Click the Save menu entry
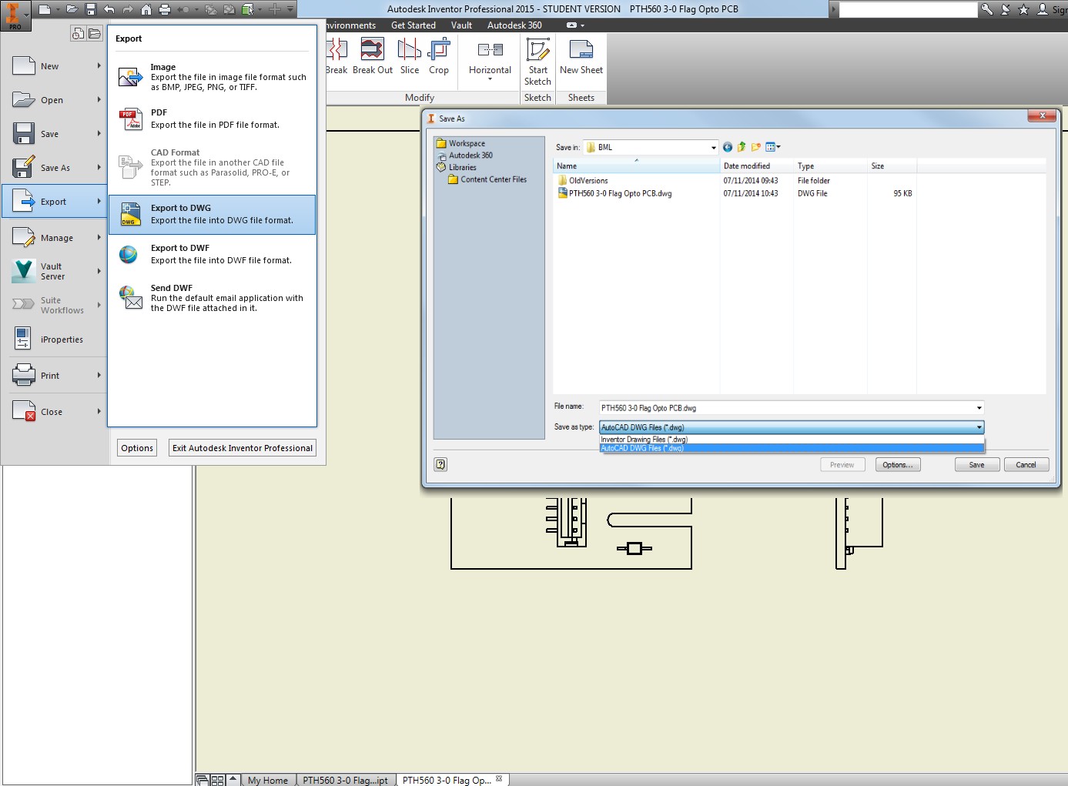 pos(54,134)
